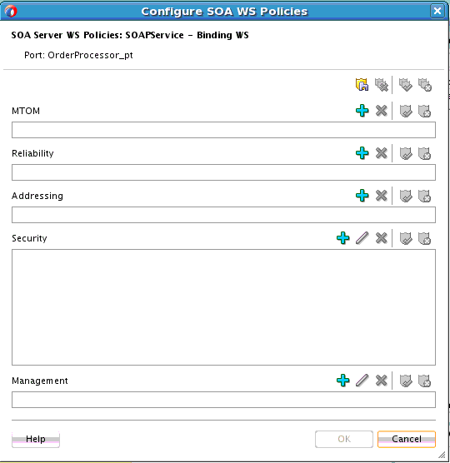The width and height of the screenshot is (450, 463).
Task: Click the pencil edit icon for Security
Action: pos(362,238)
